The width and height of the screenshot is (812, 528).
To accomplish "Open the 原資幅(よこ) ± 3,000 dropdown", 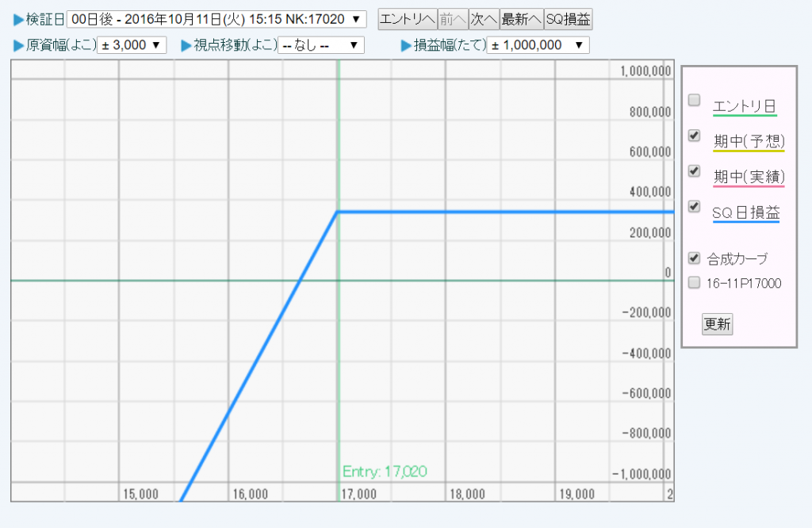I will (132, 45).
